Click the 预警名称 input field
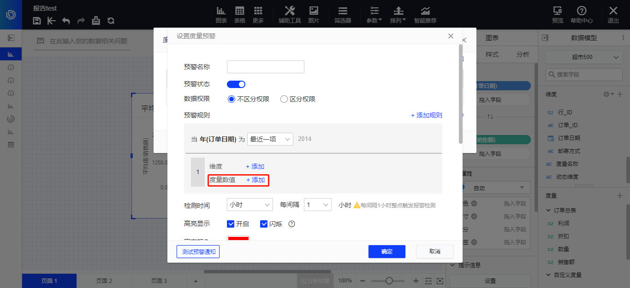Image resolution: width=630 pixels, height=288 pixels. point(266,67)
